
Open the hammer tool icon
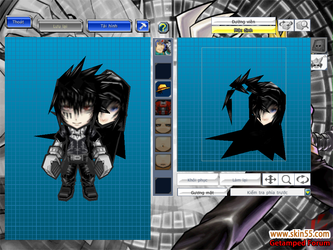coord(142,26)
